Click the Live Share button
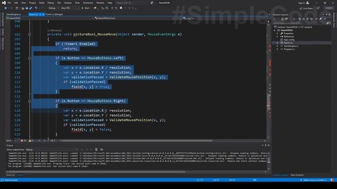Viewport: 337px width, 189px height. (306, 8)
